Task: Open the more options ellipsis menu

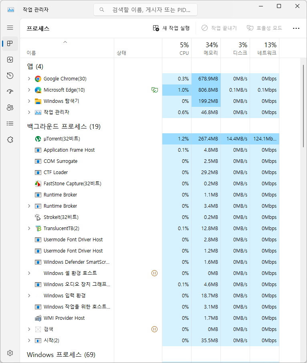Action: tap(296, 28)
